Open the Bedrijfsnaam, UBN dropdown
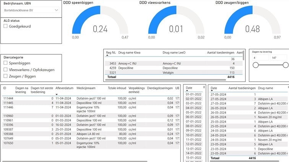 (31, 10)
